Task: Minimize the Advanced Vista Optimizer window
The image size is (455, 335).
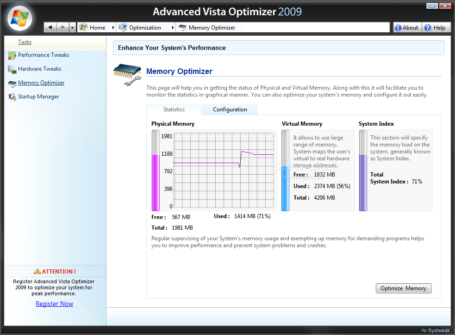Action: 432,6
